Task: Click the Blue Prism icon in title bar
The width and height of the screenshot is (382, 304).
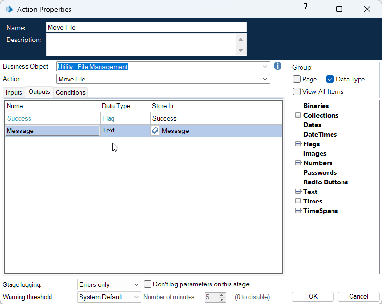Action: (9, 9)
